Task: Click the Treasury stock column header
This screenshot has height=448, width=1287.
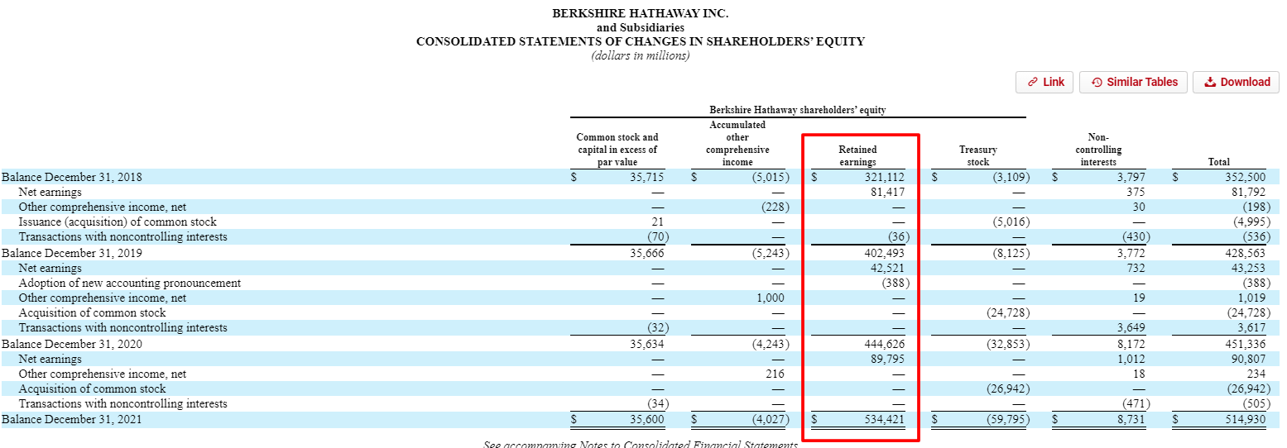Action: pyautogui.click(x=977, y=156)
